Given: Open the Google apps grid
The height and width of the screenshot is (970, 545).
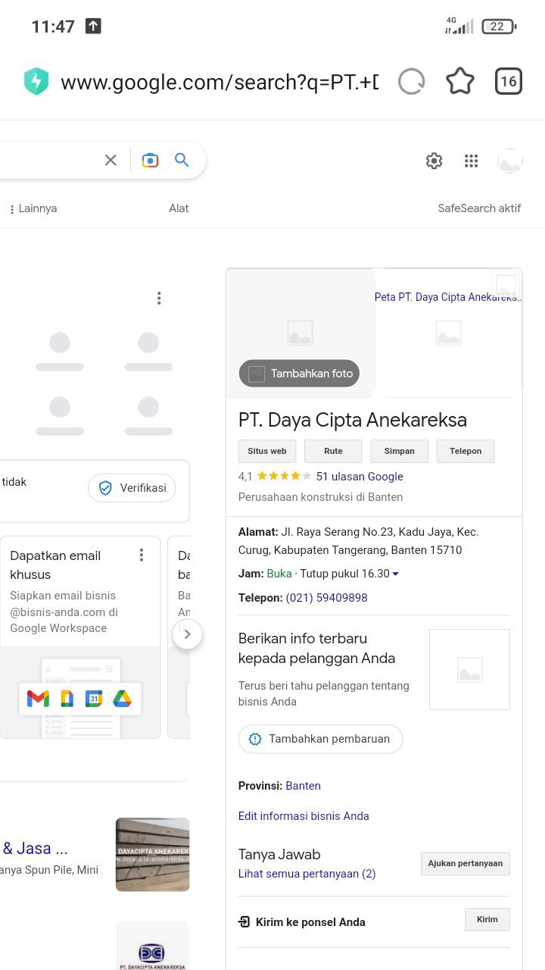Looking at the screenshot, I should 472,161.
